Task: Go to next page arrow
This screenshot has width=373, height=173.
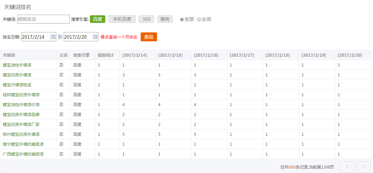Action: pyautogui.click(x=363, y=167)
